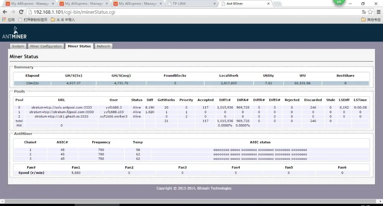Click the GH/S(avg) value 4,731.70

[121, 83]
